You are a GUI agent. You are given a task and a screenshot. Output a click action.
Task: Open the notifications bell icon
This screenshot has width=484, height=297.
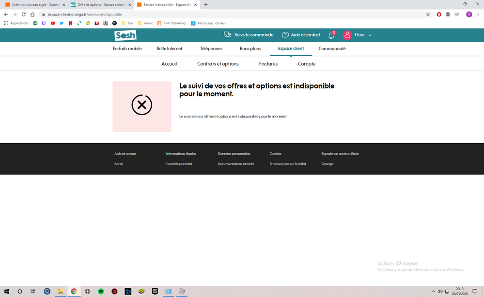331,35
